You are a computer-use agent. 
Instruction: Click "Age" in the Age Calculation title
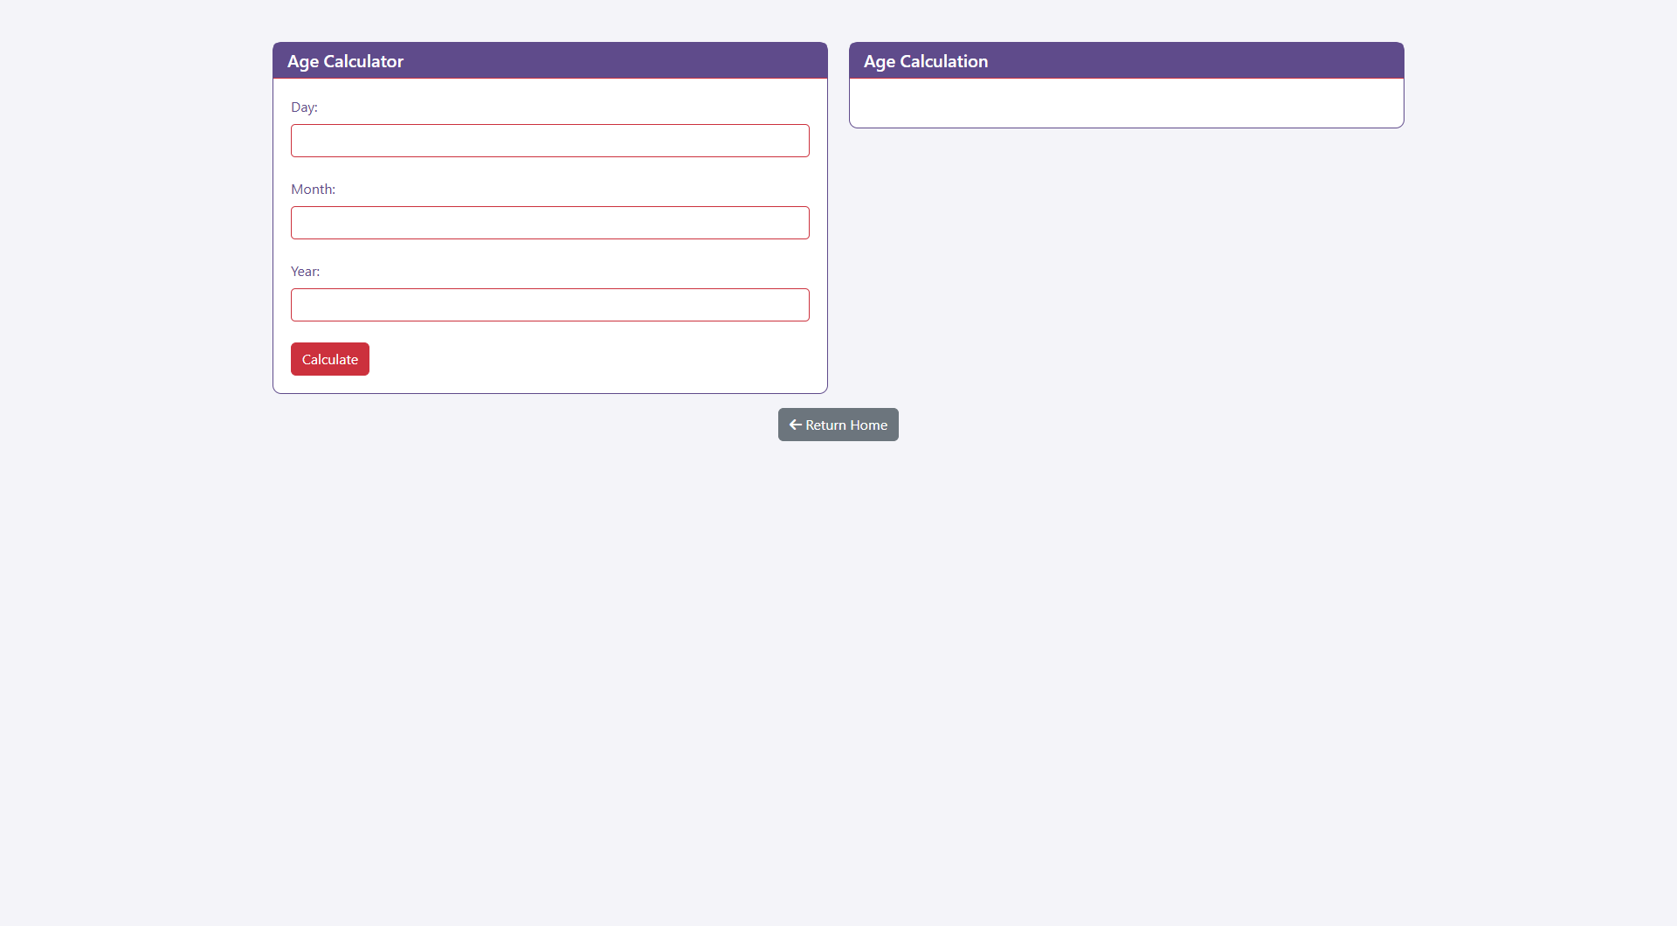tap(880, 62)
